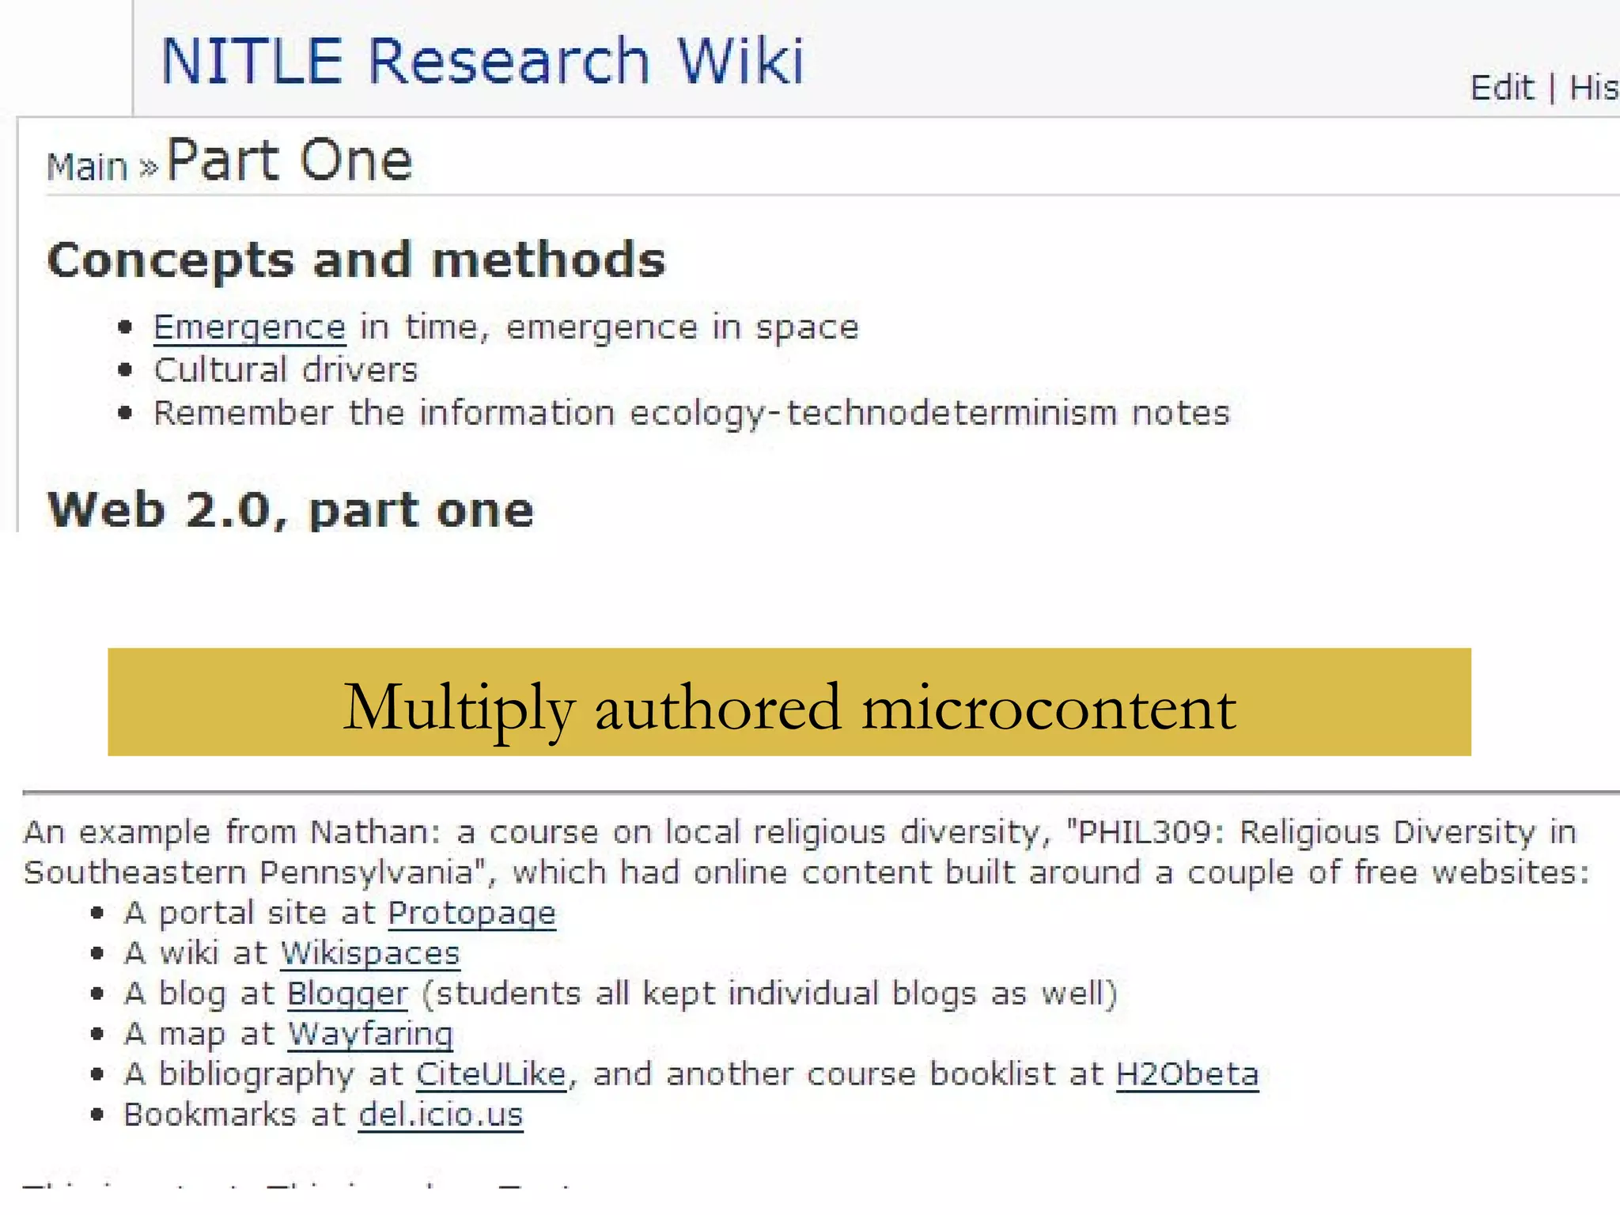1620x1215 pixels.
Task: Follow the Blogger link
Action: [347, 994]
